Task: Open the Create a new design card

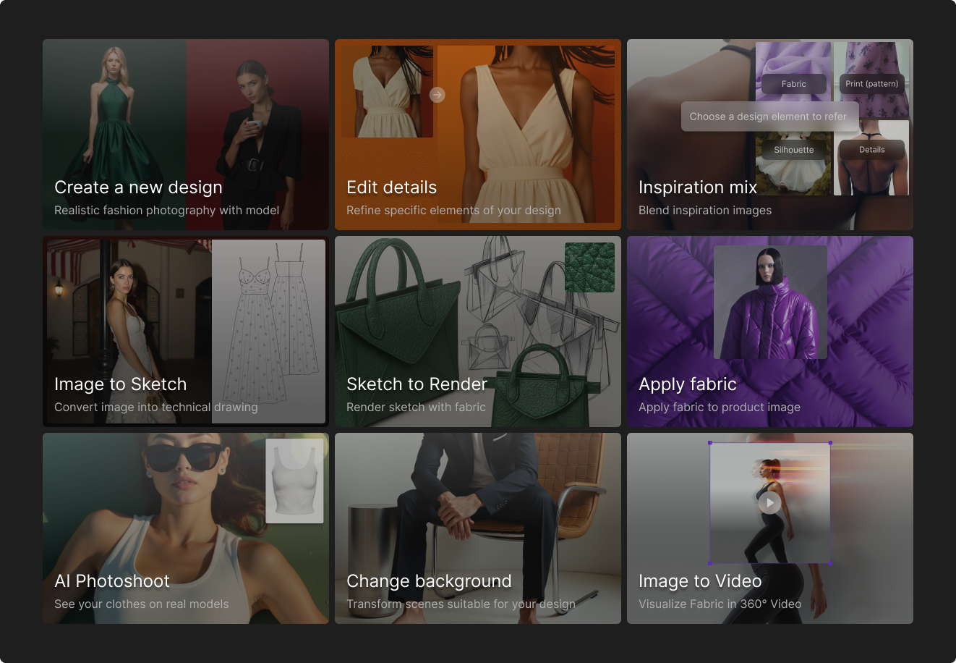Action: [186, 135]
